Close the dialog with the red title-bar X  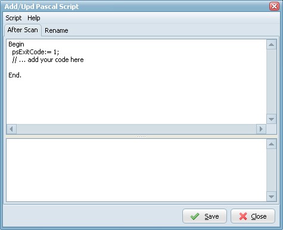click(x=274, y=7)
